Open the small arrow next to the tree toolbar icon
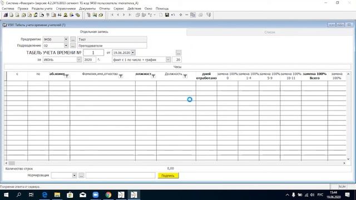Viewport: 356px width, 200px height. 155,15
